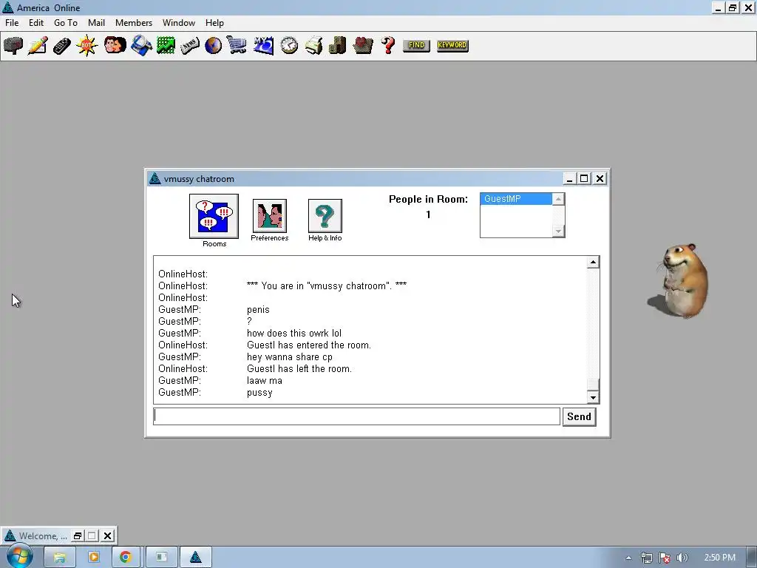Open File Search magnifier-and-disk icon

coord(141,45)
